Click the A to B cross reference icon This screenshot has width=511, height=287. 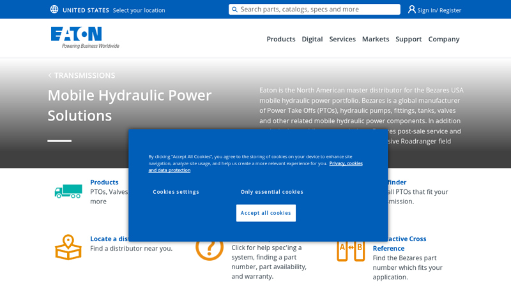pyautogui.click(x=351, y=251)
